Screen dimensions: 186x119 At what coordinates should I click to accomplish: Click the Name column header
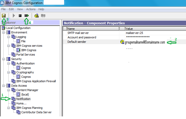coord(93,29)
